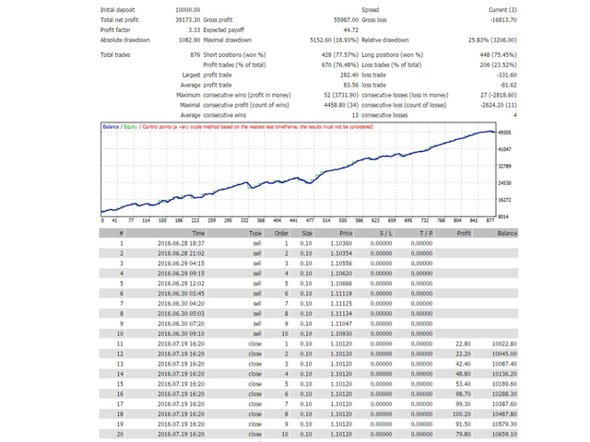
Task: Click Average loss trade value -81.62
Action: tap(508, 86)
